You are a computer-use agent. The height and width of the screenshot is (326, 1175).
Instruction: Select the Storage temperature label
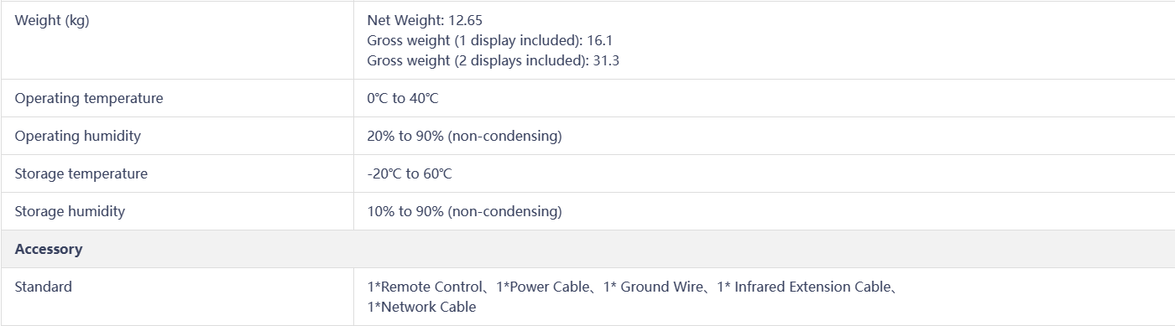(x=81, y=173)
